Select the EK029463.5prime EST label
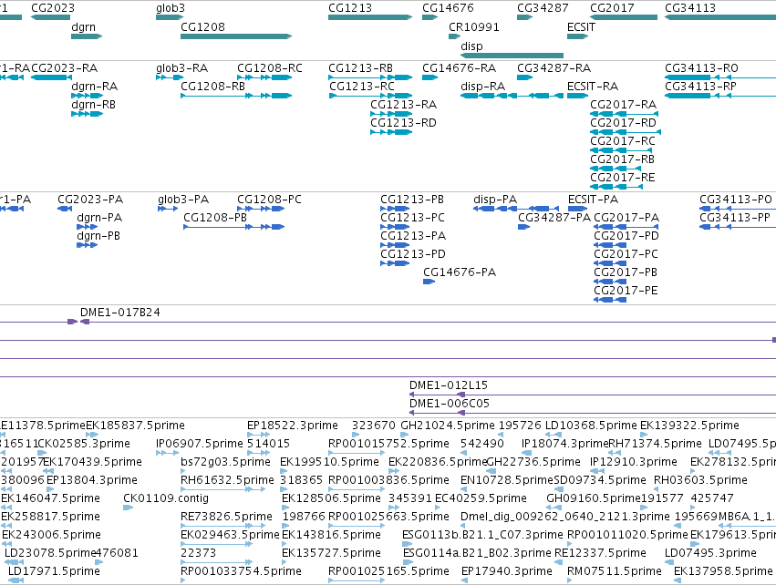 tap(230, 535)
